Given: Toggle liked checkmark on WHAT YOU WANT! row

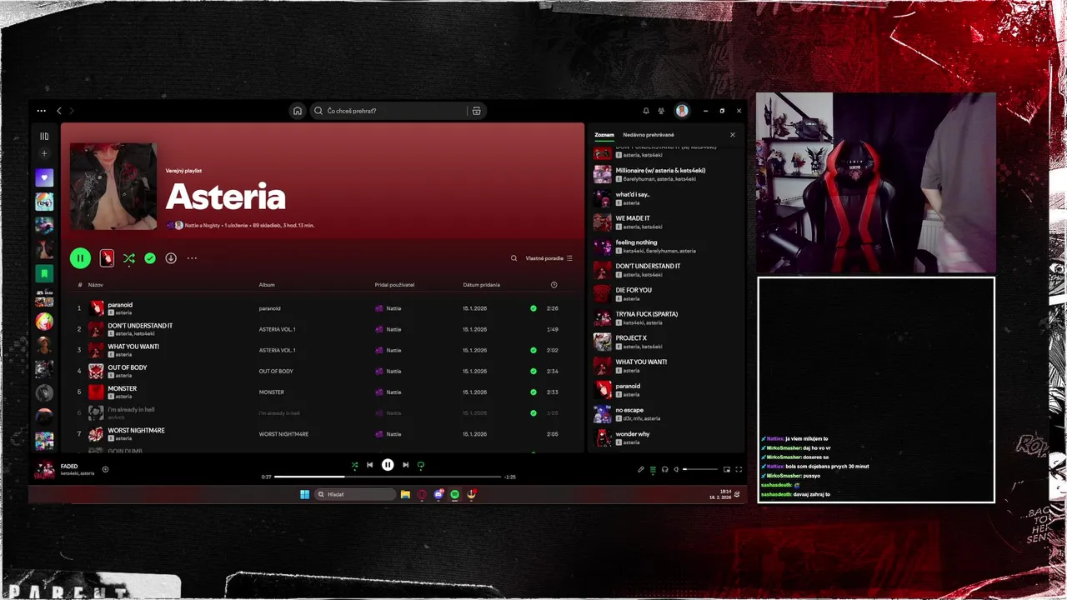Looking at the screenshot, I should pos(533,350).
